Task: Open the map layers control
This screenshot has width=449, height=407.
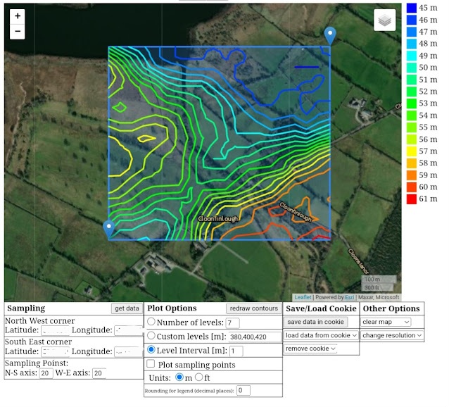Action: click(x=384, y=20)
